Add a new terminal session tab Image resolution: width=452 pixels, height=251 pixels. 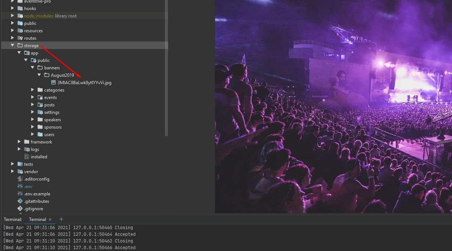61,219
